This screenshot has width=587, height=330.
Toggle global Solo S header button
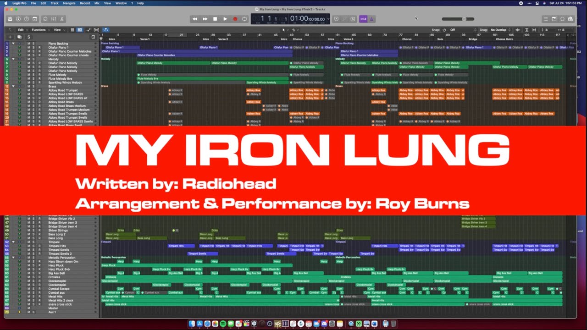pyautogui.click(x=28, y=37)
